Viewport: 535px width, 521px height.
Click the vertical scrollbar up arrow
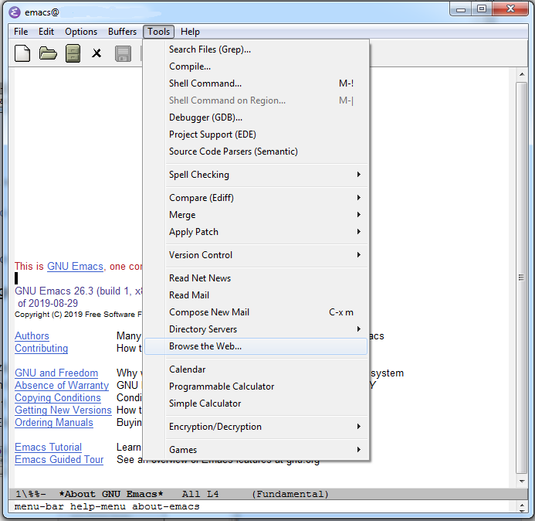pos(522,74)
